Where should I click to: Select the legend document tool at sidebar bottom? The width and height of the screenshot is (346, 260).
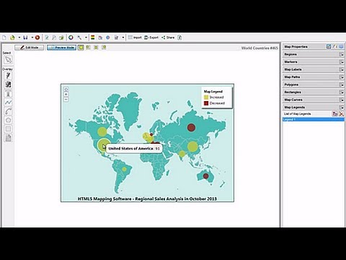[9, 138]
